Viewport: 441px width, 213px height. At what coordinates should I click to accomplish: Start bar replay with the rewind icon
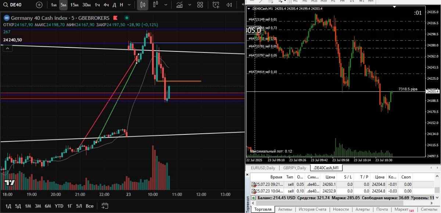pyautogui.click(x=229, y=5)
